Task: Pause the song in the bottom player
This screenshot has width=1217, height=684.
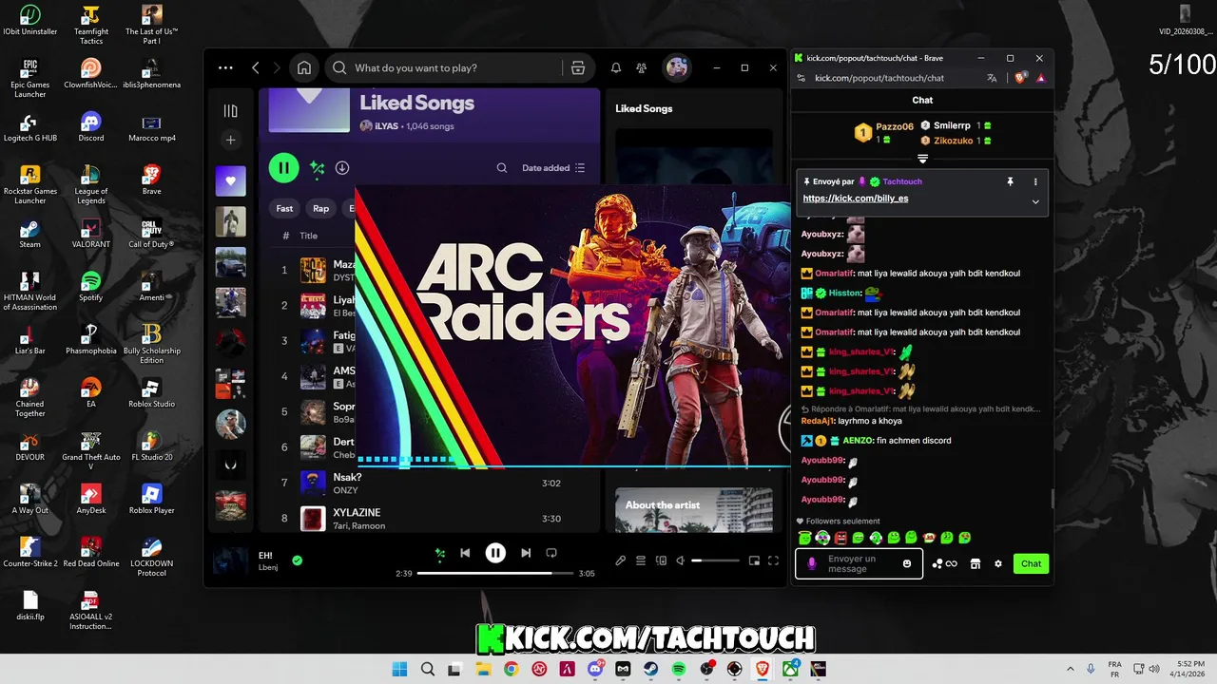Action: 495,553
